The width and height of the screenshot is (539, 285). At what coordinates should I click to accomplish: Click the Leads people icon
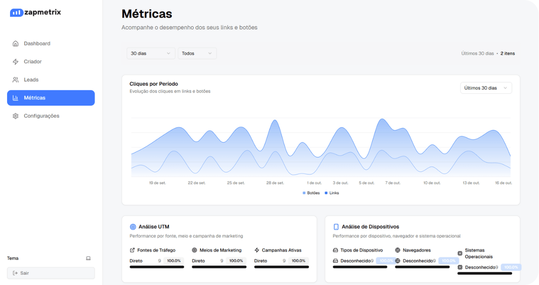tap(16, 80)
